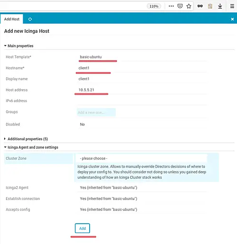The height and width of the screenshot is (244, 237).
Task: Click the Groups label
Action: click(12, 112)
